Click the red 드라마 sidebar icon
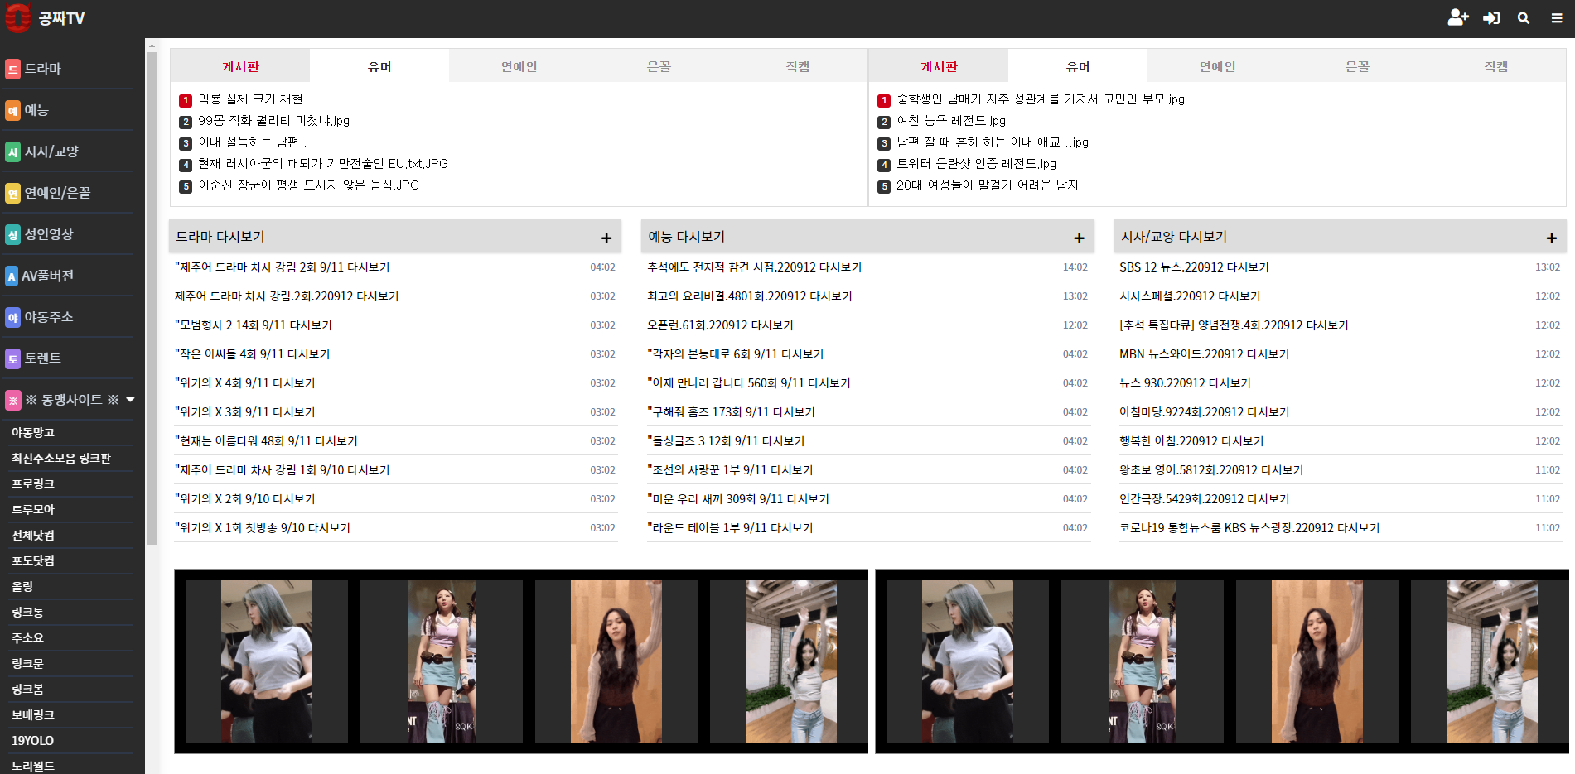The width and height of the screenshot is (1575, 774). tap(12, 69)
